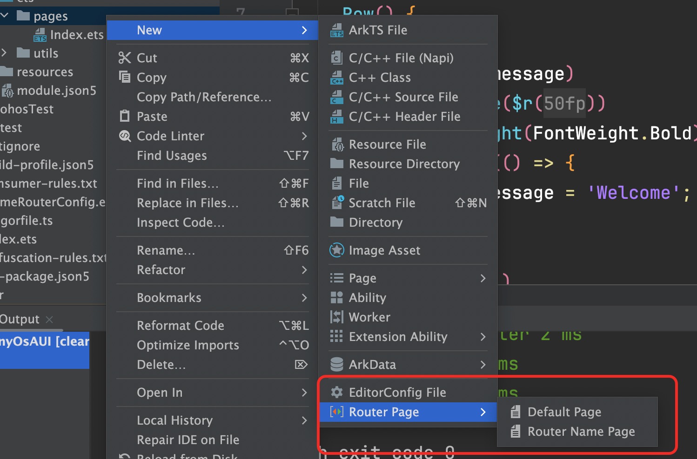Select Copy from the context menu
Image resolution: width=697 pixels, height=459 pixels.
point(213,78)
